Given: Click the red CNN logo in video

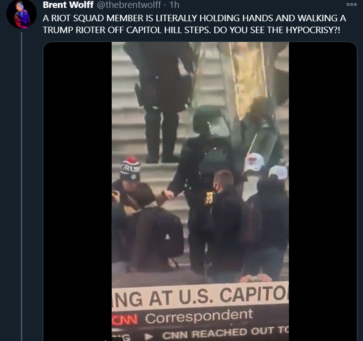Looking at the screenshot, I should pos(124,320).
